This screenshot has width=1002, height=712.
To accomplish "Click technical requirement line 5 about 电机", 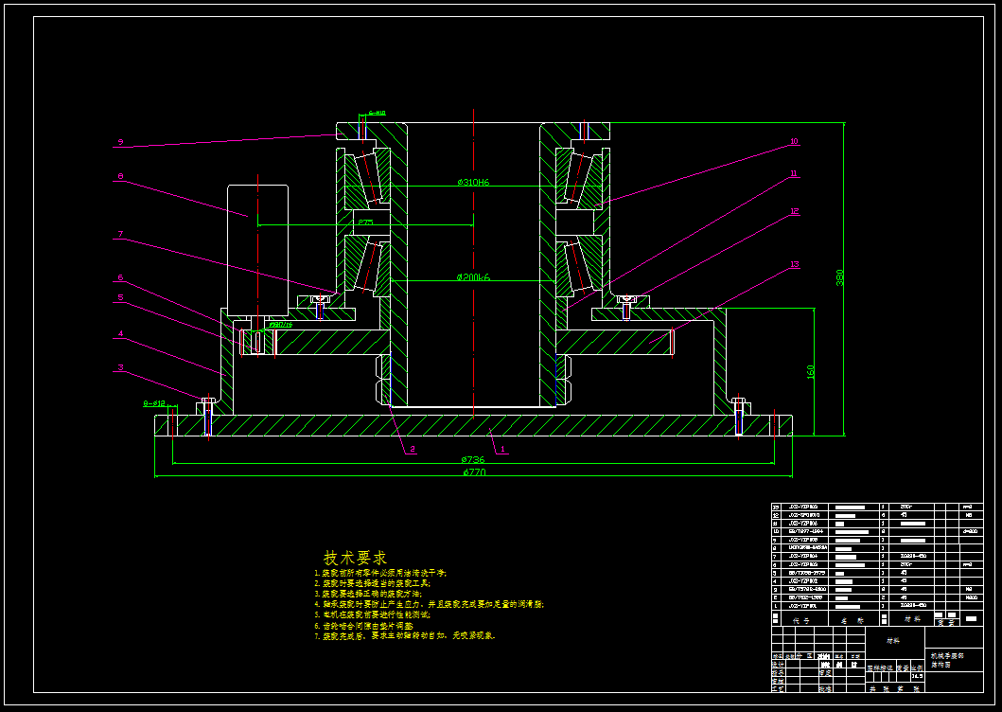I will 373,614.
